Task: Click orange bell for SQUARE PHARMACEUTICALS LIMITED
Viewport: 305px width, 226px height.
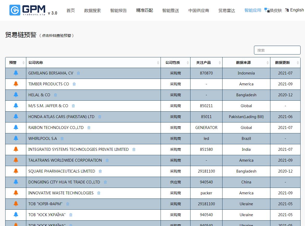Action: tap(16, 171)
